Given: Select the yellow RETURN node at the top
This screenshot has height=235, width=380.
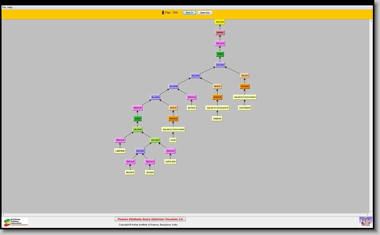Looking at the screenshot, I should click(x=220, y=22).
